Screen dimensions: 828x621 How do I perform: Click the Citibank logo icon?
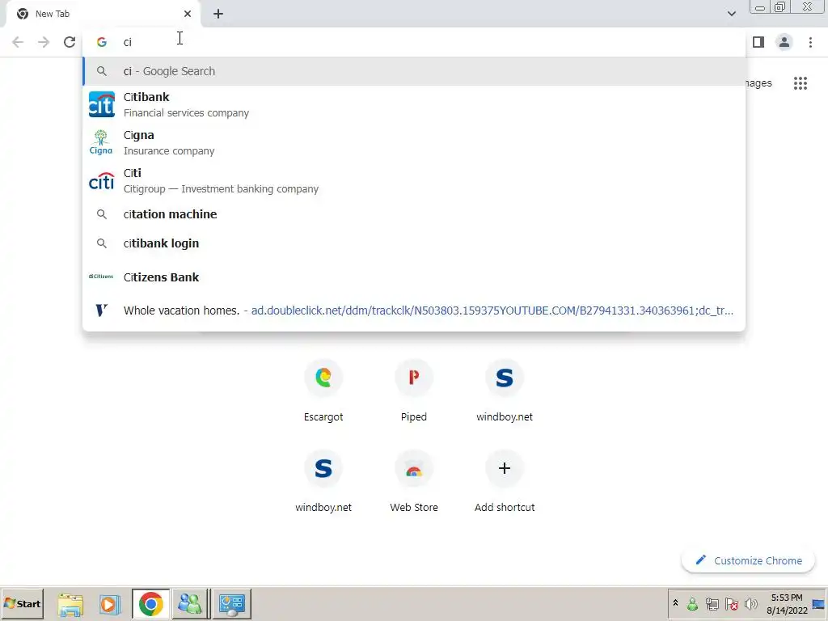(x=101, y=104)
